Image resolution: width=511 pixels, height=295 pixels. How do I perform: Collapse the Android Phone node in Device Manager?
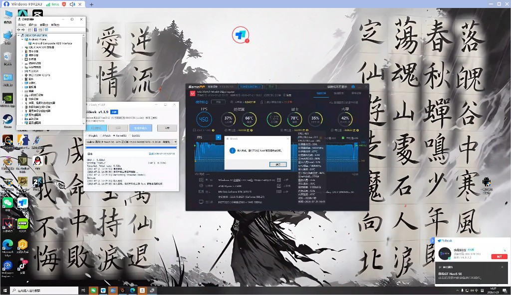pos(22,39)
